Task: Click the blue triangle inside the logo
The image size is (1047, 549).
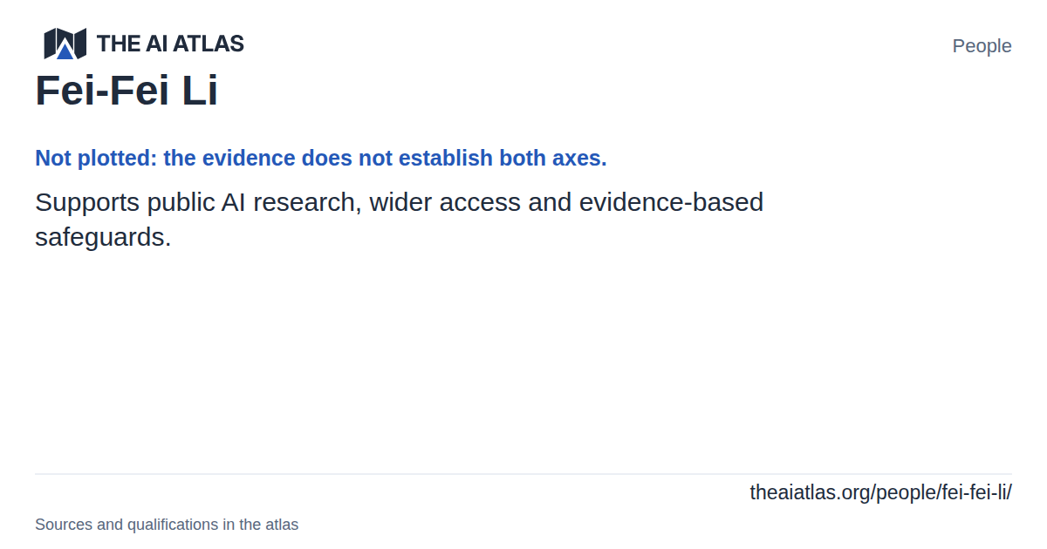Action: pos(65,51)
